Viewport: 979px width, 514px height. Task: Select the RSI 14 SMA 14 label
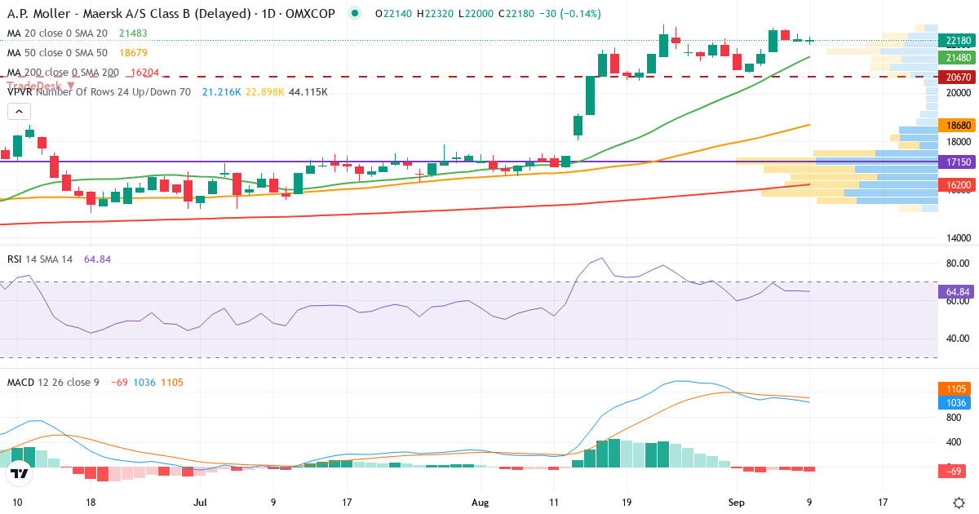tap(40, 259)
